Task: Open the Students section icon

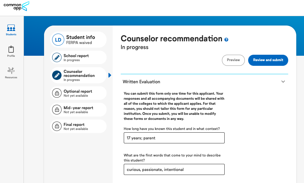Action: 11,28
